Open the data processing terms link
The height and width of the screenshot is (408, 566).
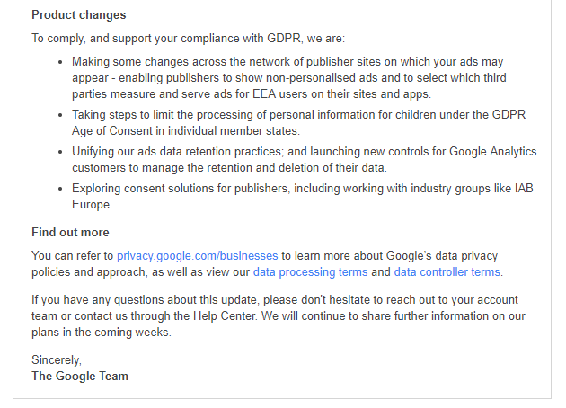(x=310, y=271)
